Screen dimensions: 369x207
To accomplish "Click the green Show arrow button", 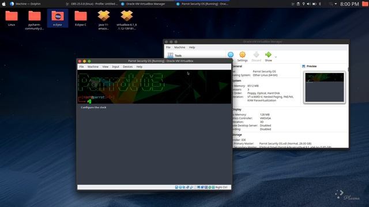I will (x=268, y=56).
